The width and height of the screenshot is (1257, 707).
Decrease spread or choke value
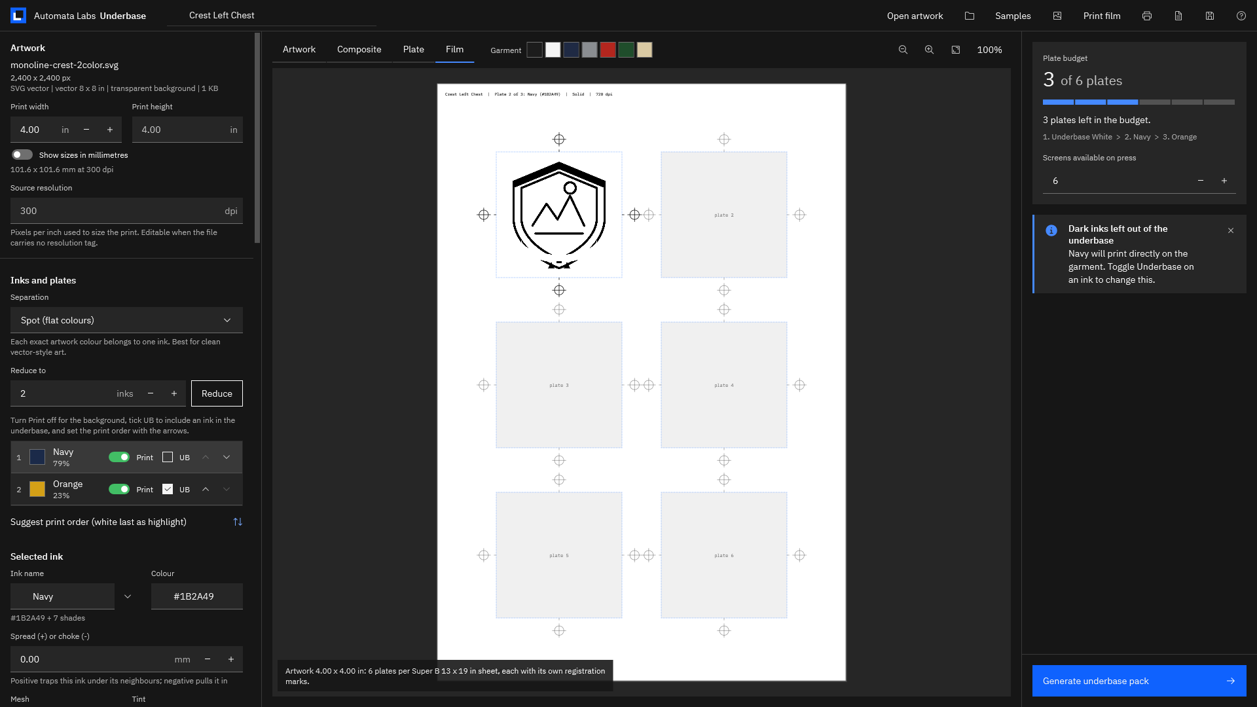pyautogui.click(x=208, y=659)
